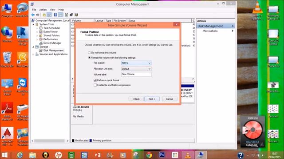Open Adobe Reader XI desktop icon

pyautogui.click(x=7, y=111)
